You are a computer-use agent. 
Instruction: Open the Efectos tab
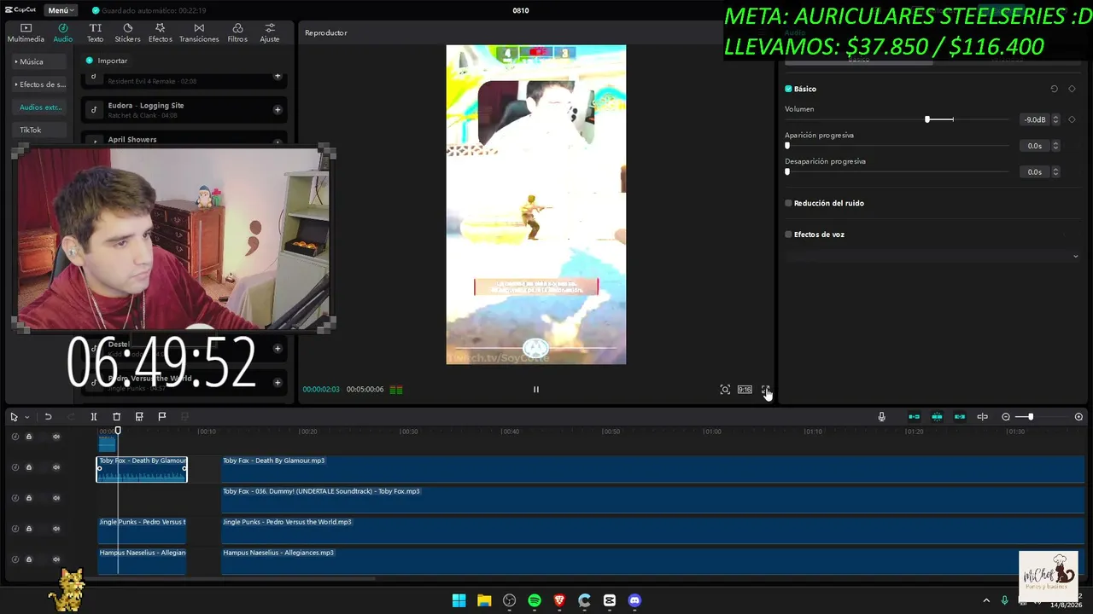[x=160, y=33]
